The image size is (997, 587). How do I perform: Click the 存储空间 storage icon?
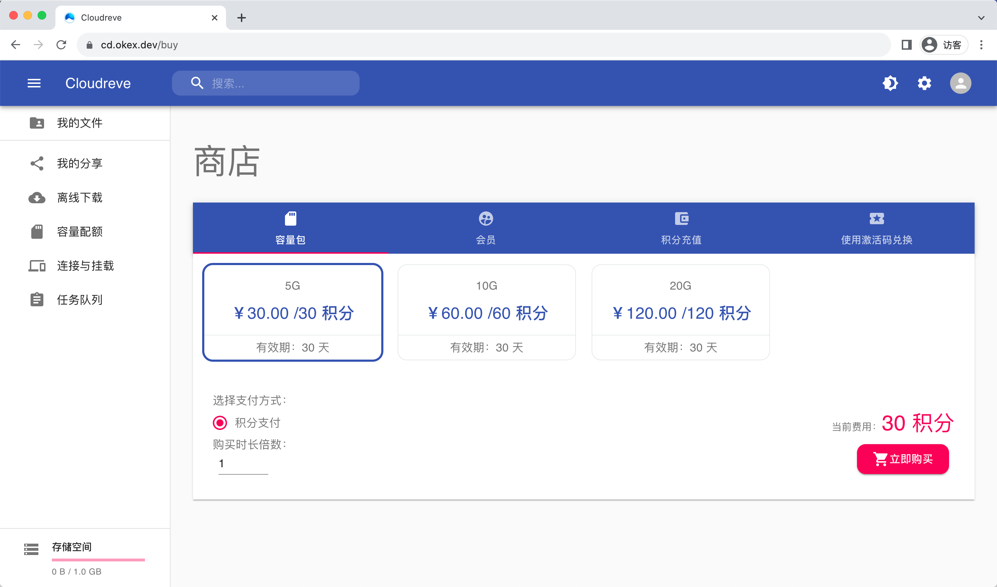click(x=31, y=549)
